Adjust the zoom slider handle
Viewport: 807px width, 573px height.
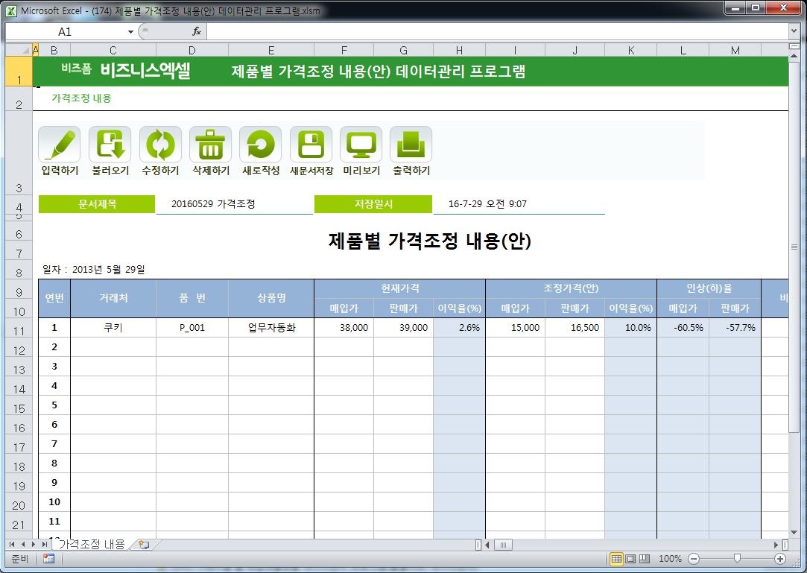pyautogui.click(x=737, y=559)
